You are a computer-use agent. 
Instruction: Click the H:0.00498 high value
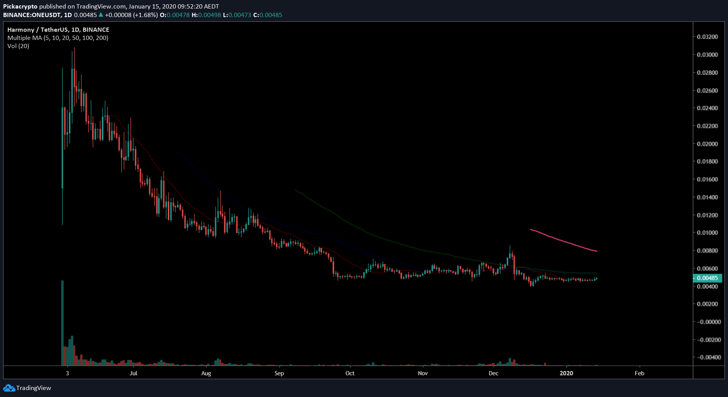[206, 15]
